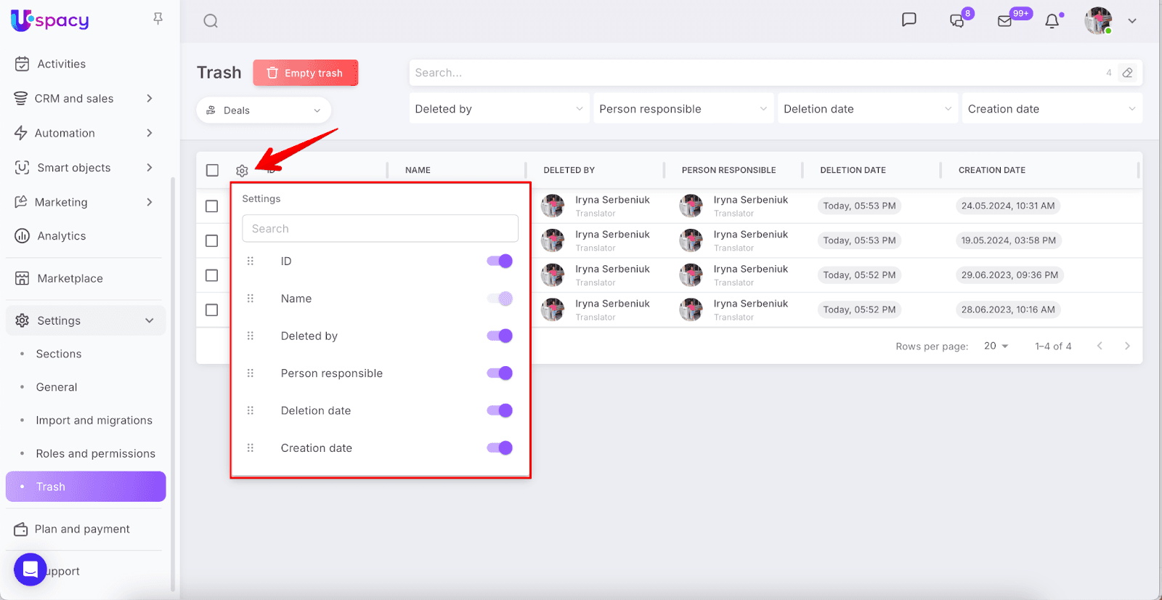The image size is (1162, 600).
Task: Open the support chat bubble icon
Action: [x=30, y=569]
